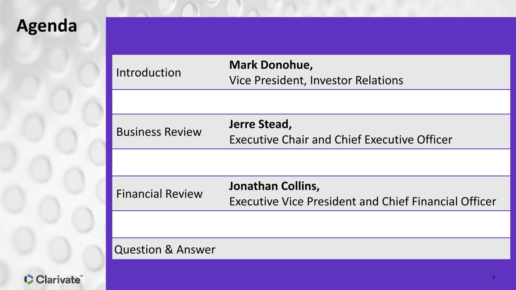Click Jerre Stead's name

point(260,124)
